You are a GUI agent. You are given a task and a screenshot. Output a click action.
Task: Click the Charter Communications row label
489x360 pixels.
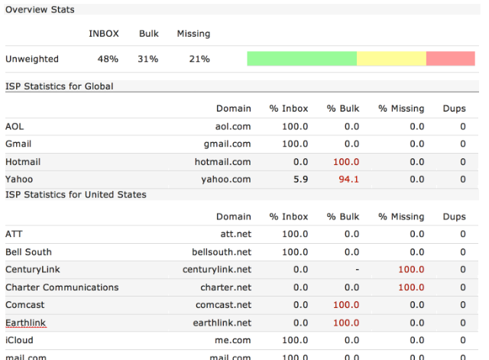click(x=62, y=287)
